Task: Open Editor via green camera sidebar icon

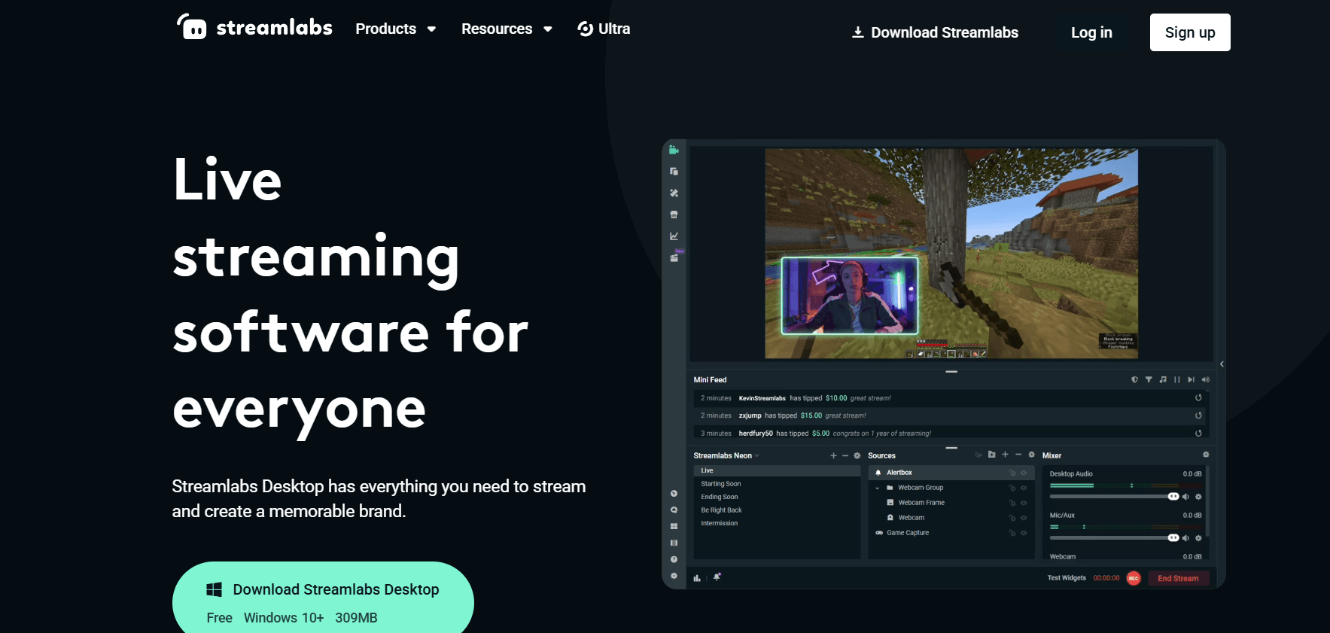Action: 674,150
